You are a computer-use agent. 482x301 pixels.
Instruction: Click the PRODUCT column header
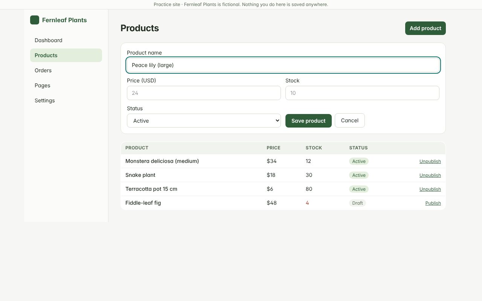137,148
